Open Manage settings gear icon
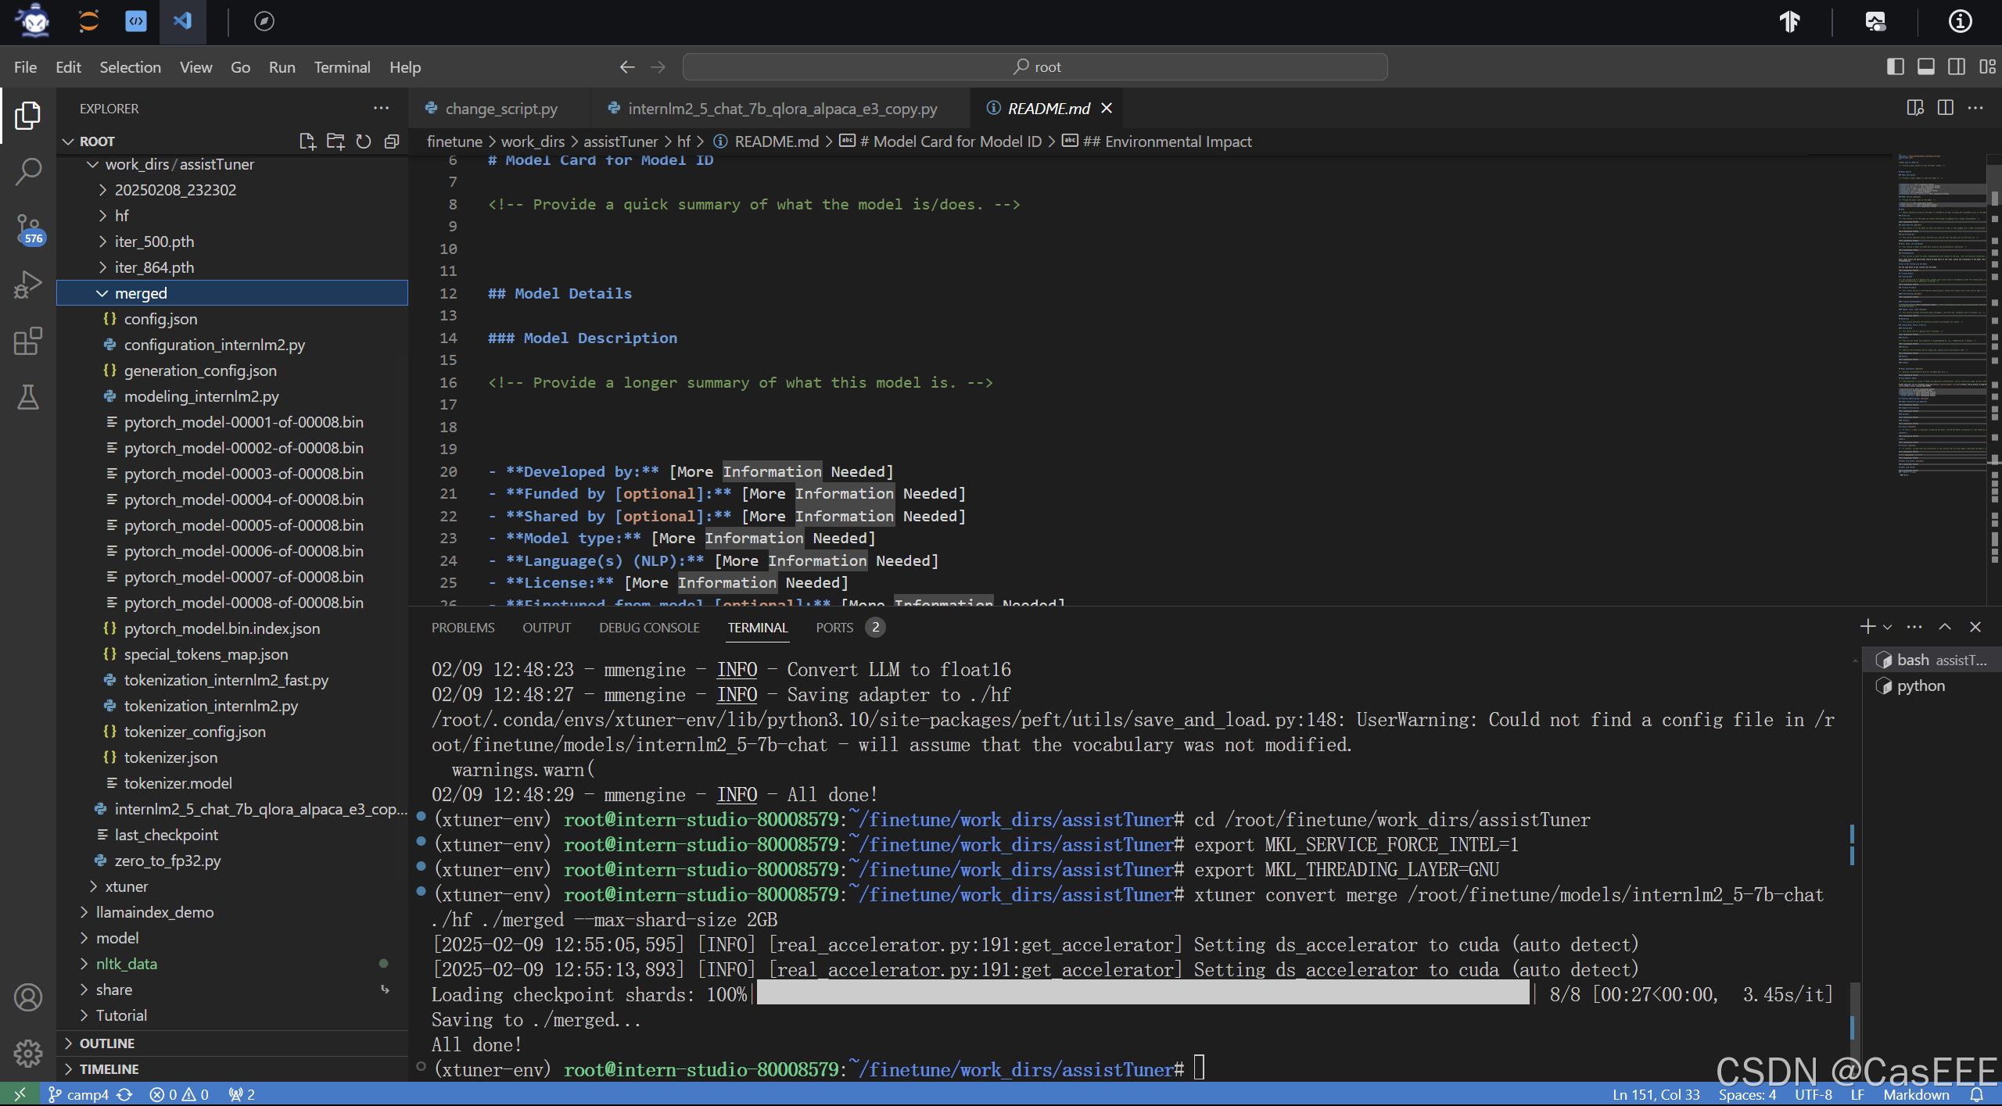 (28, 1054)
